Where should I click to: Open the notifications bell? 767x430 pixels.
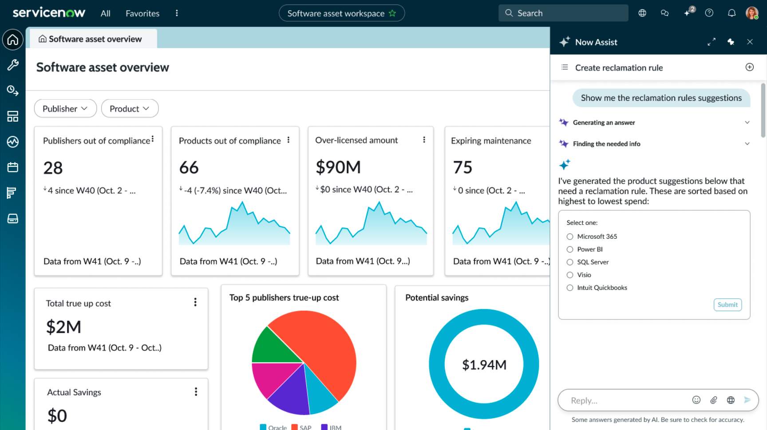point(732,13)
